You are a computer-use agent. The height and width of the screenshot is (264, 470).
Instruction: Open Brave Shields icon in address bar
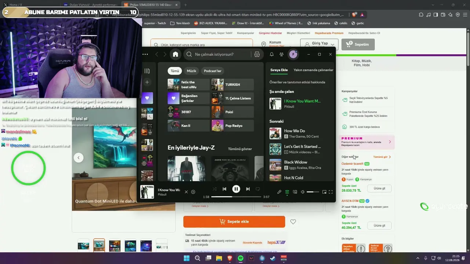[354, 15]
